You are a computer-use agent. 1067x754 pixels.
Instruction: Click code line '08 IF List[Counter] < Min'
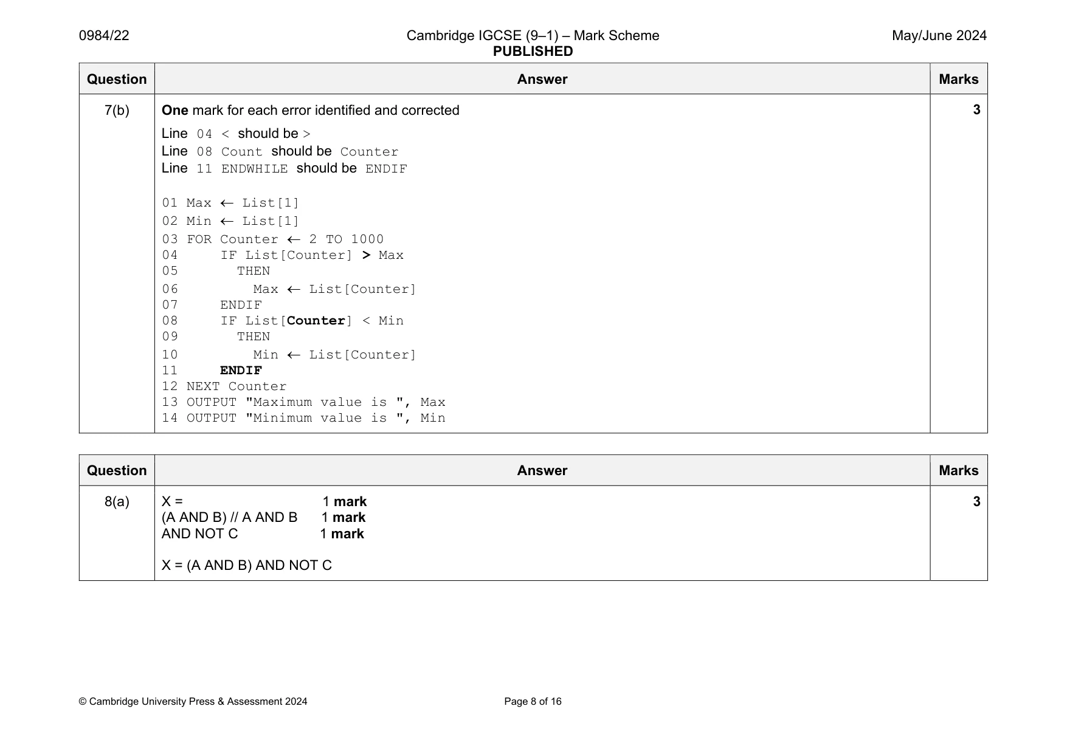[283, 321]
